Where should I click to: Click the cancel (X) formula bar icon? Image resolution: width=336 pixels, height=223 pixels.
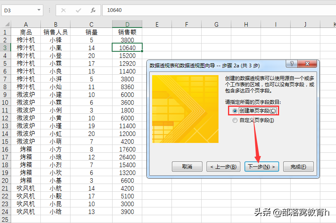tap(63, 10)
